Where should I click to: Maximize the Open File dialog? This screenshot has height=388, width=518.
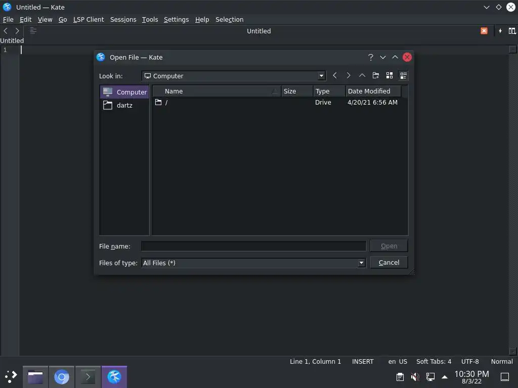395,57
